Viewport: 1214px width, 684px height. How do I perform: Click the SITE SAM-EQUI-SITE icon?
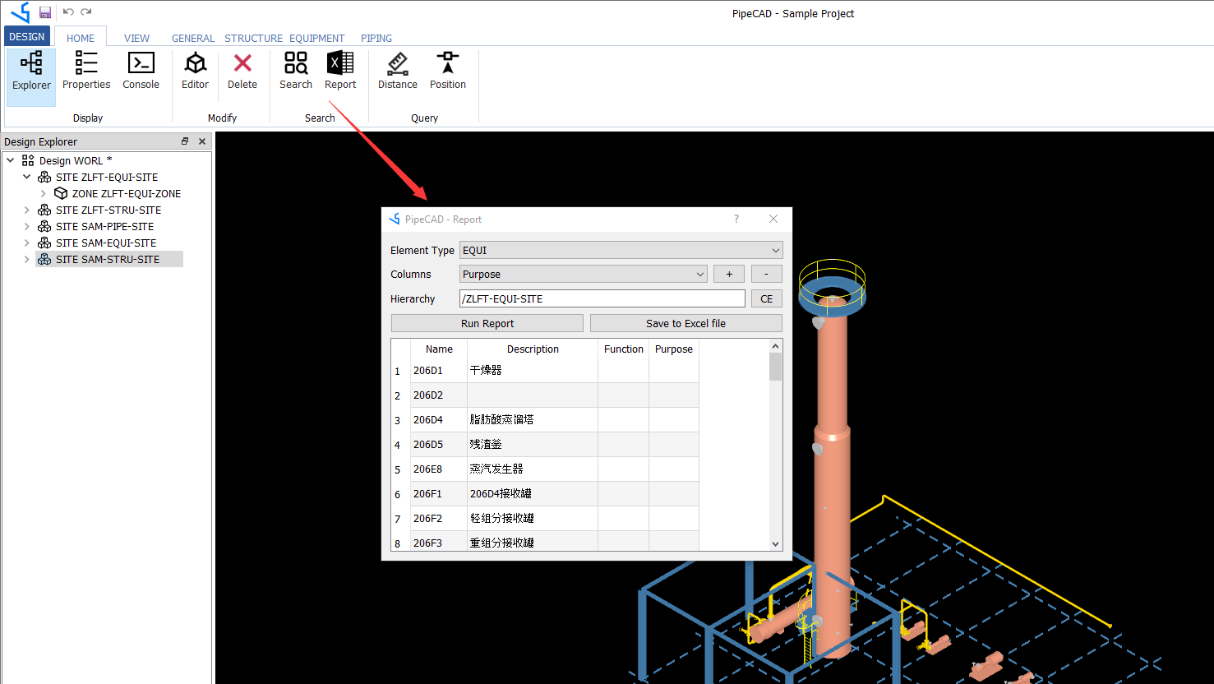pos(44,243)
